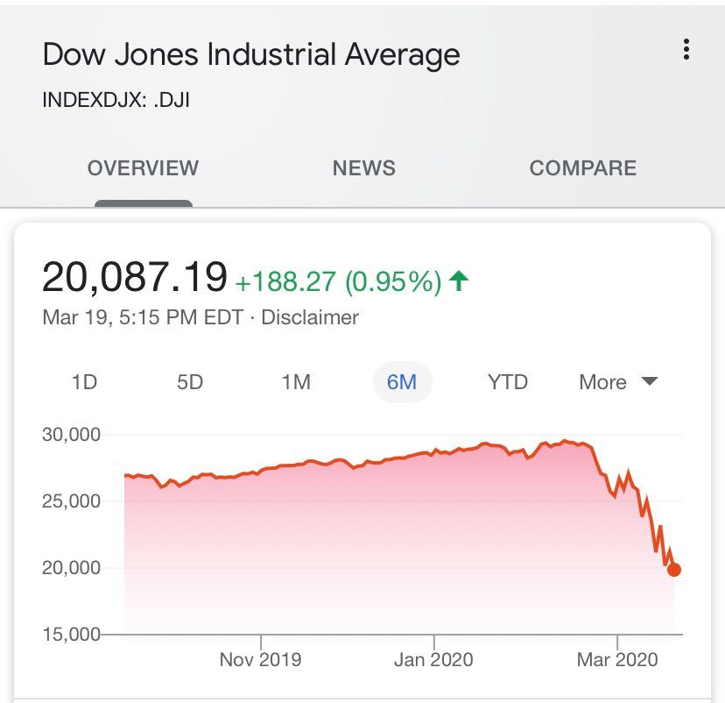Click the green up arrow indicator
This screenshot has height=703, width=725.
click(458, 280)
